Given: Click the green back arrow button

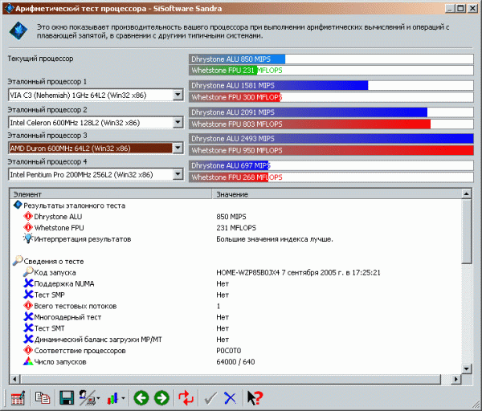Looking at the screenshot, I should coord(141,398).
